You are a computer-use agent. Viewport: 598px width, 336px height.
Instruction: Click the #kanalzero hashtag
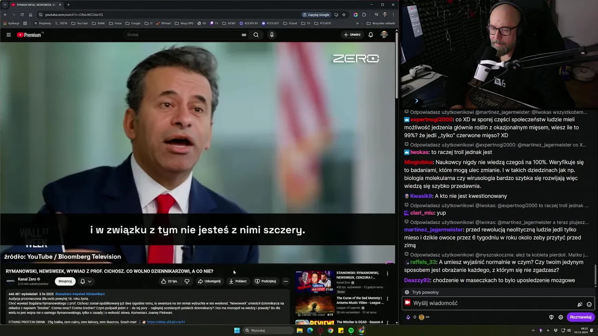tap(63, 294)
